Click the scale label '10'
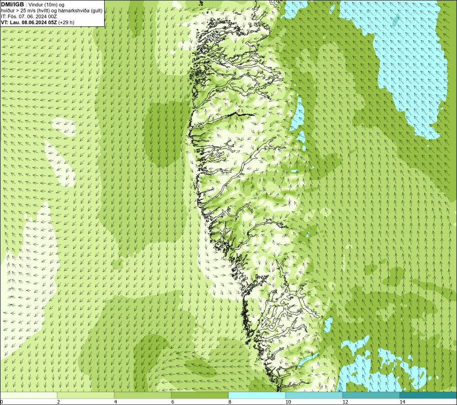 click(x=288, y=402)
